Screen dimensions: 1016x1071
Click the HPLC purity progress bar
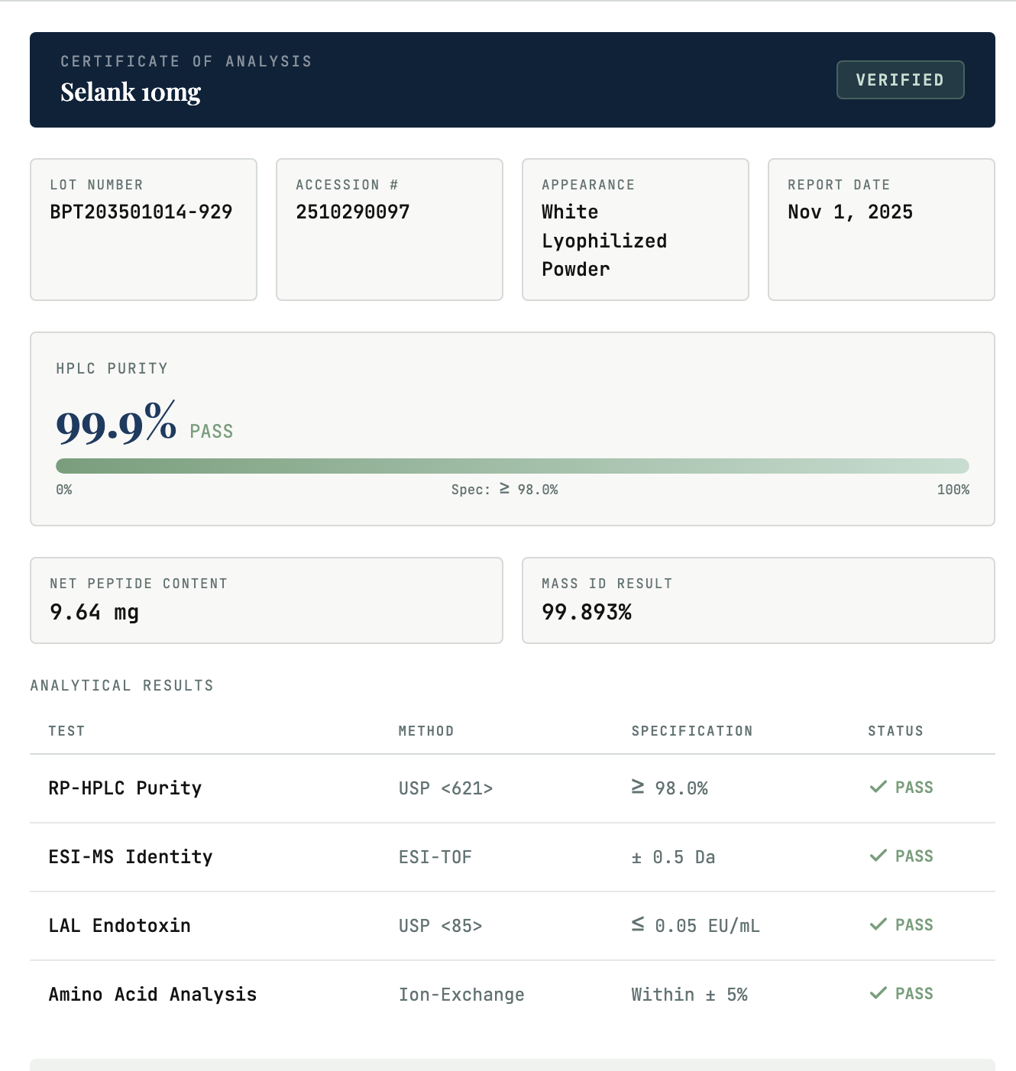click(512, 466)
